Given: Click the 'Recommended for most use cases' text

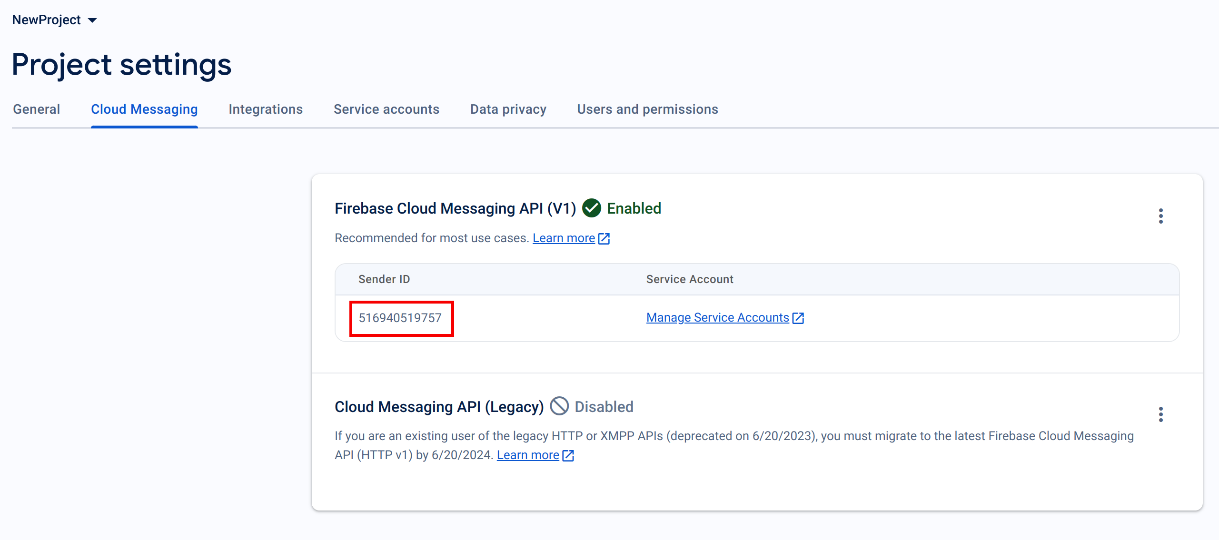Looking at the screenshot, I should tap(432, 238).
